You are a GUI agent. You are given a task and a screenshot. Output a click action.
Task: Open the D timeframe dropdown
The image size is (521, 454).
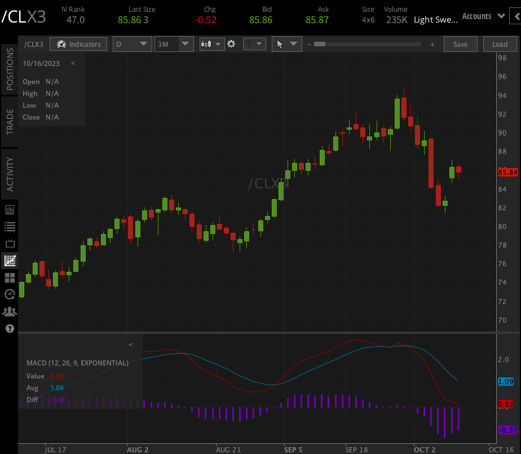(132, 44)
